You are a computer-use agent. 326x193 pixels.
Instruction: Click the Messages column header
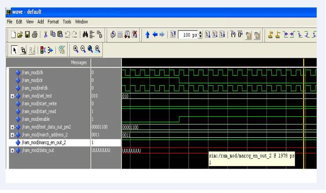tap(79, 62)
